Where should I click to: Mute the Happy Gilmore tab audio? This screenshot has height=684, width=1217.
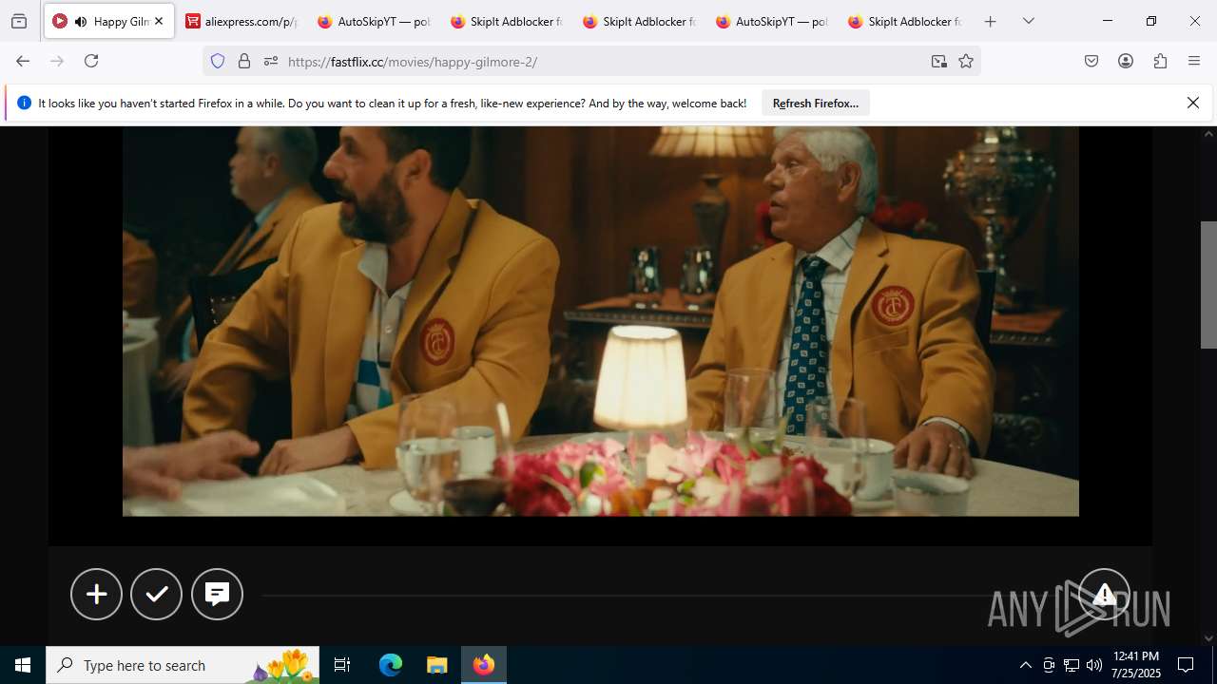tap(81, 21)
